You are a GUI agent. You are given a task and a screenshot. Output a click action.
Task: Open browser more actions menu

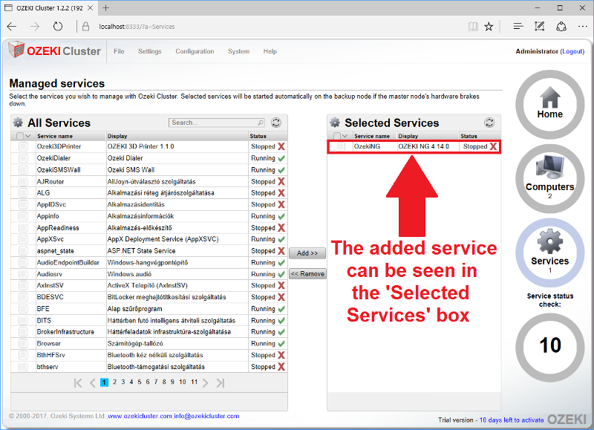point(583,27)
